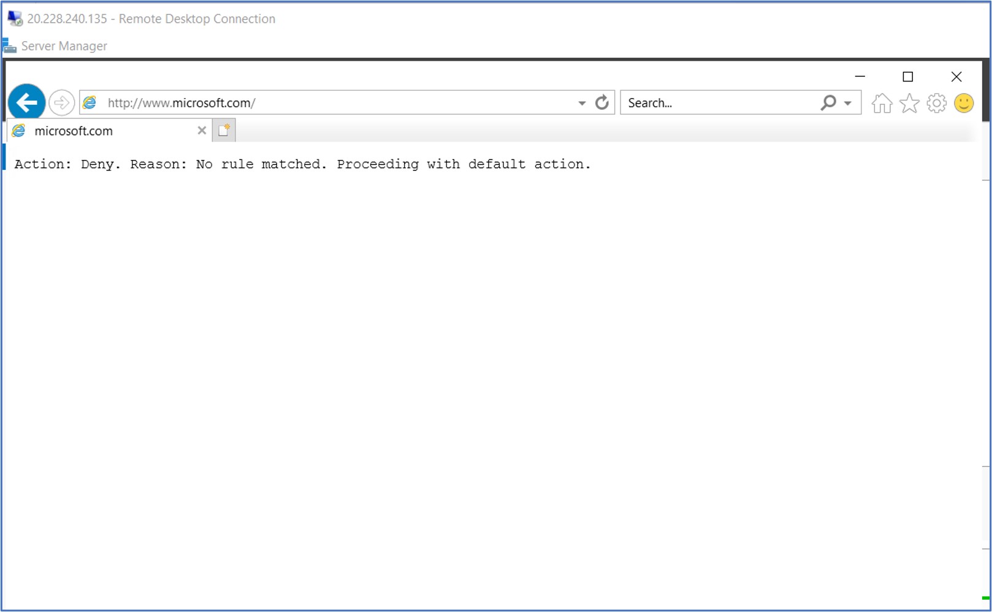Go back to the previous page
The width and height of the screenshot is (992, 612).
pos(26,101)
